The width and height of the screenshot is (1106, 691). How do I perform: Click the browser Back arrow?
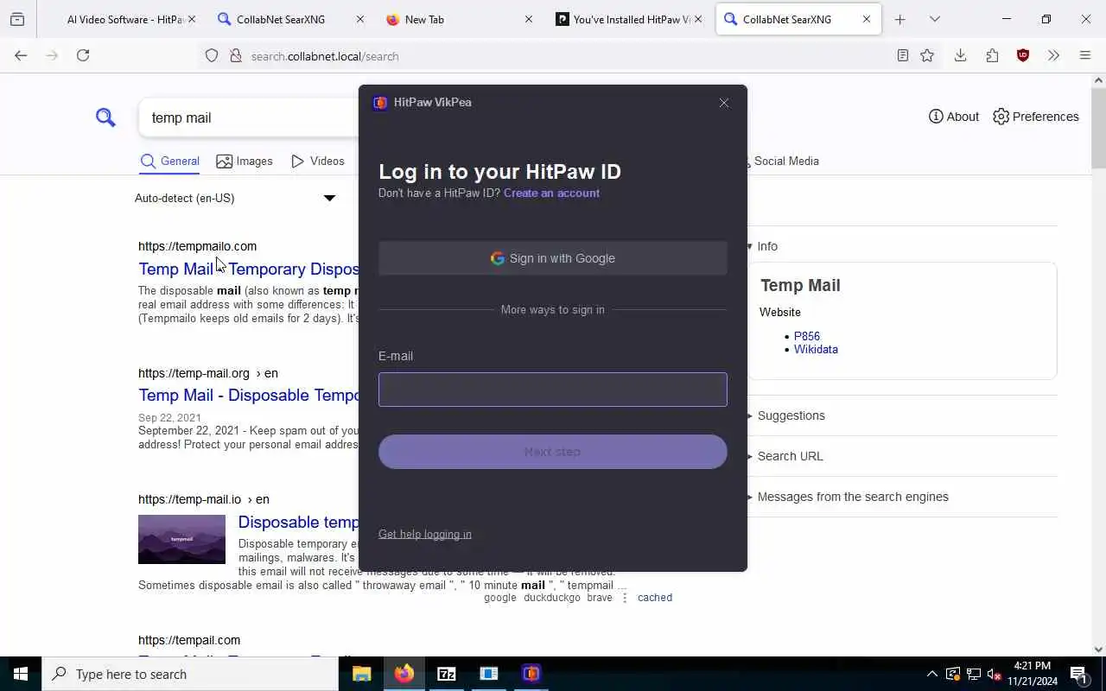point(21,55)
